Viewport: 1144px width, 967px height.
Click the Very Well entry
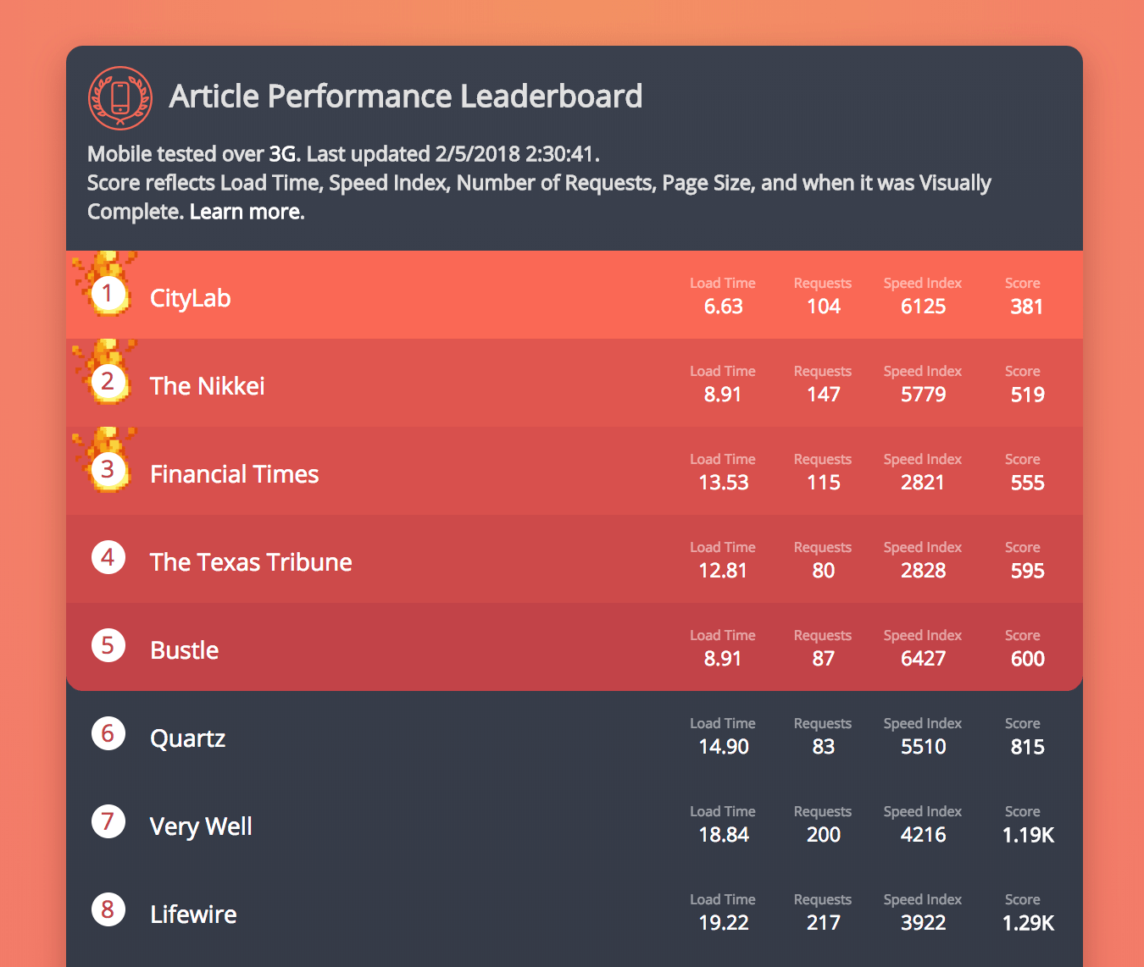[201, 826]
